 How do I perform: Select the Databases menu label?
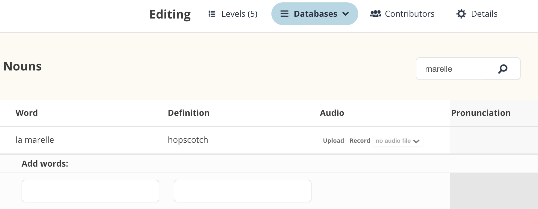pyautogui.click(x=315, y=14)
